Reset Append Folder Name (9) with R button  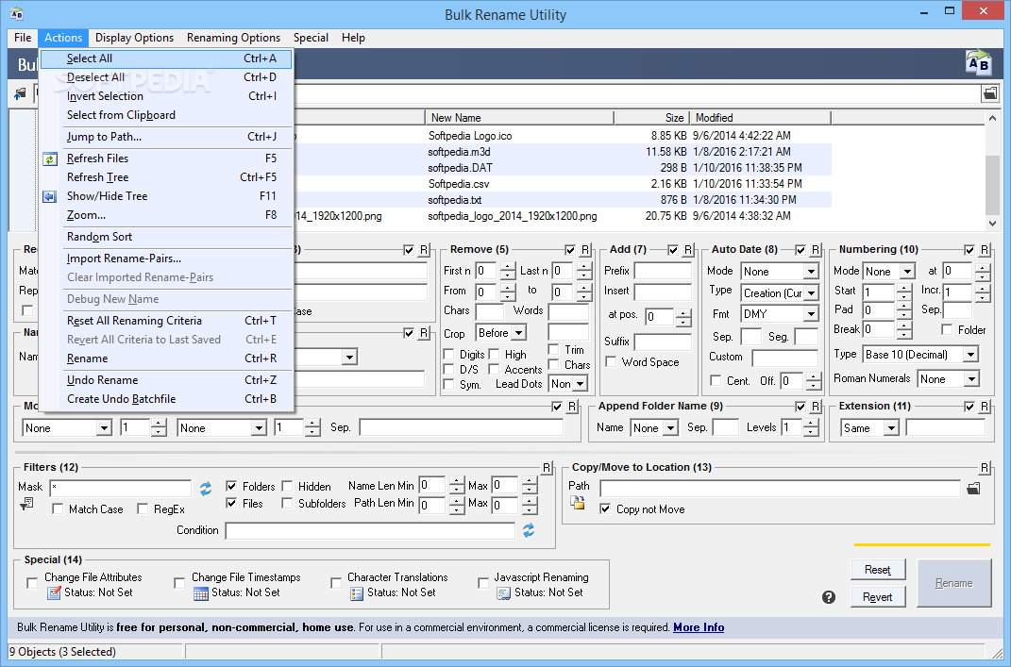point(816,407)
